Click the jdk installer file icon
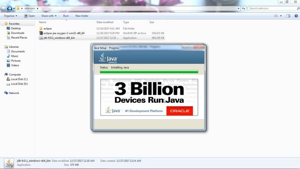This screenshot has height=169, width=300. pos(41,38)
